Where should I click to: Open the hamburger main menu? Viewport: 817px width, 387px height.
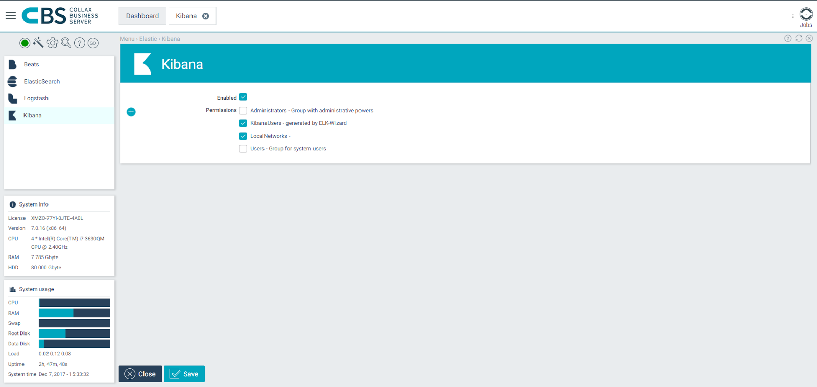click(x=11, y=16)
